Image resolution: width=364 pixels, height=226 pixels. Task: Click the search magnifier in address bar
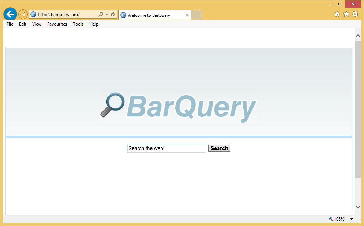[101, 14]
